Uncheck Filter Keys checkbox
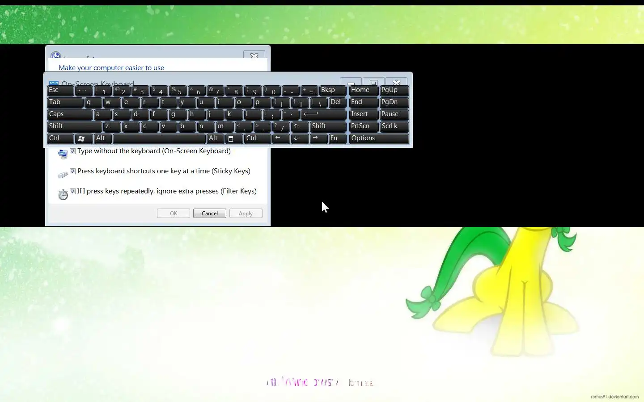 72,191
